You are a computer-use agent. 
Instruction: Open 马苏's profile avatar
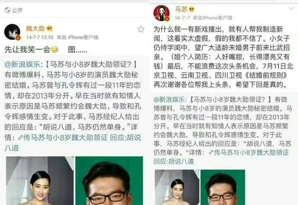coord(161,13)
